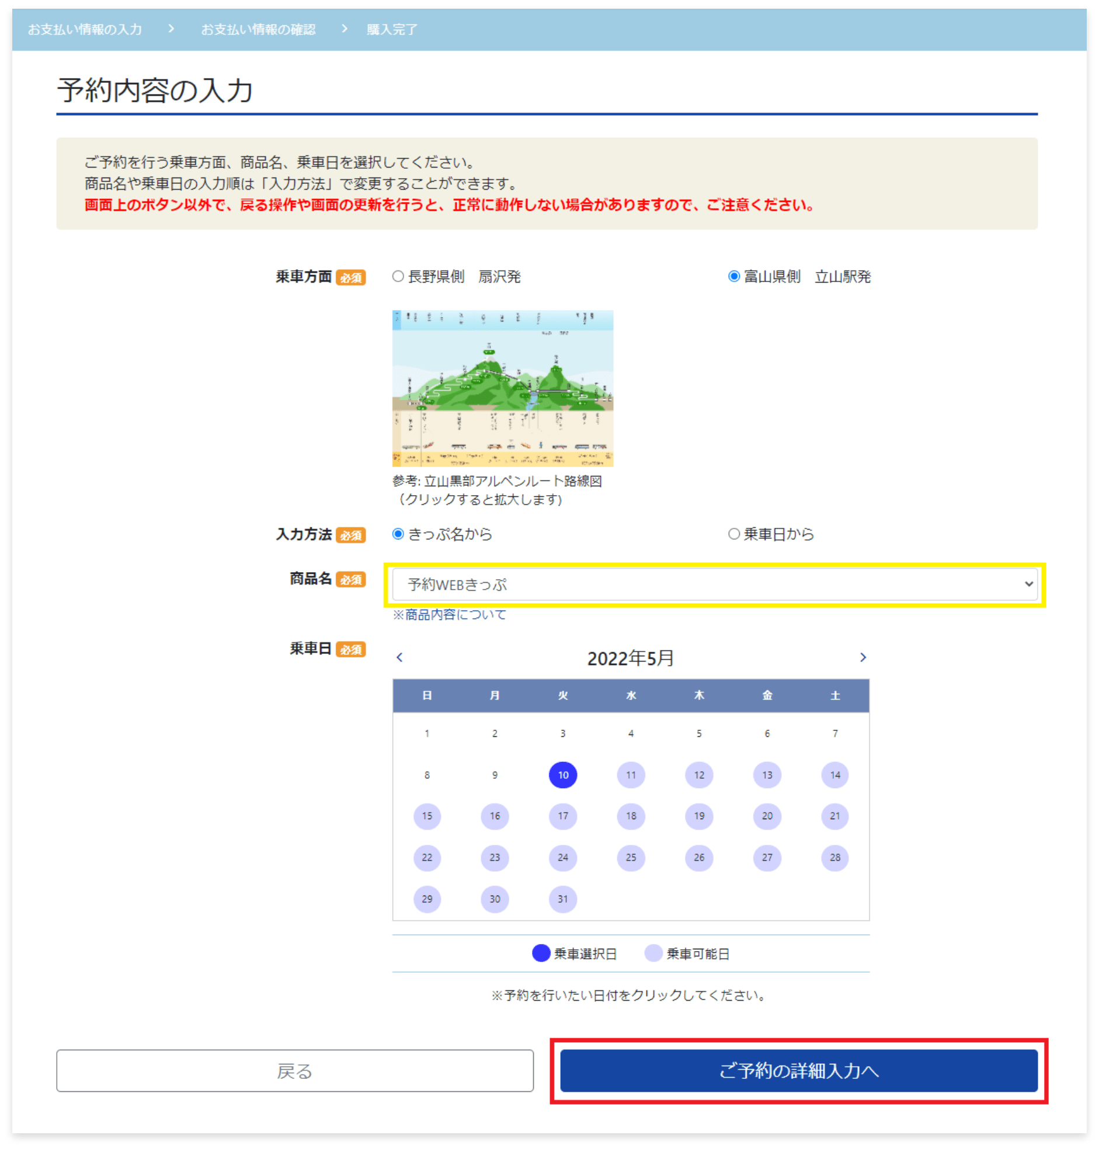This screenshot has height=1149, width=1099.
Task: Click the 土 weekday column header
Action: (835, 695)
